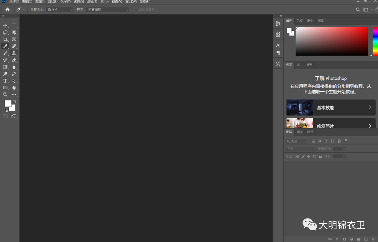Open the tool preset picker arrow
This screenshot has width=378, height=242.
coord(24,10)
